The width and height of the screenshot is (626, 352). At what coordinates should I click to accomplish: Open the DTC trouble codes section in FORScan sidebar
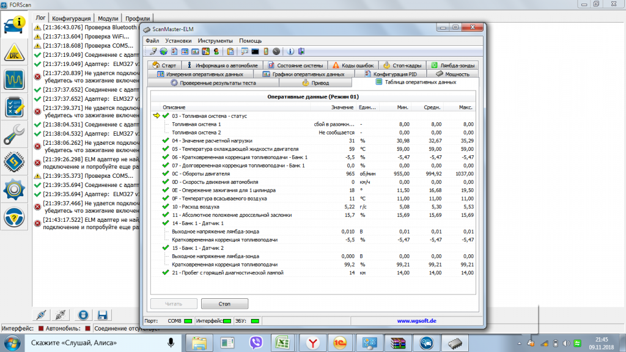point(13,52)
